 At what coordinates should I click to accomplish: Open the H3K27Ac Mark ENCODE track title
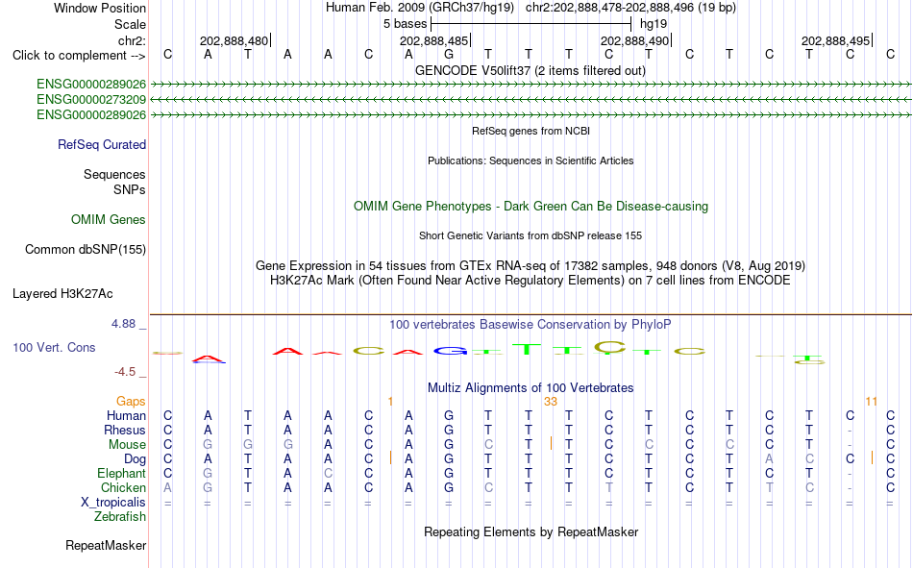tap(531, 281)
